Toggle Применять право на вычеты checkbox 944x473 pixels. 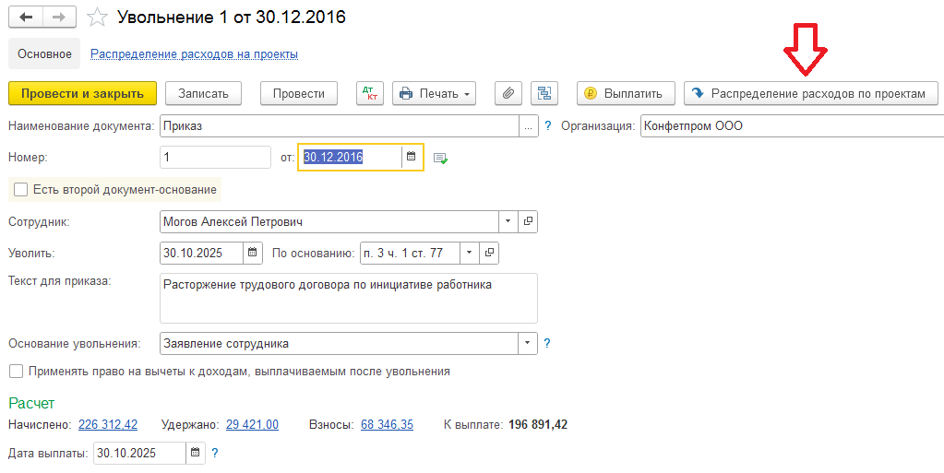coord(16,372)
